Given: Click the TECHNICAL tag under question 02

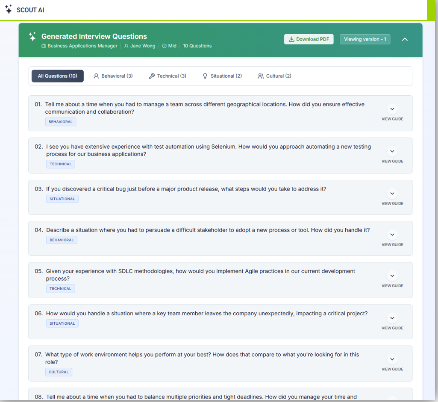Looking at the screenshot, I should click(x=60, y=164).
